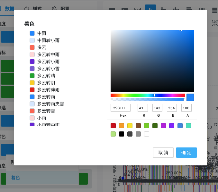The width and height of the screenshot is (218, 192).
Task: Select the 多云 color swatch
Action: (32, 47)
